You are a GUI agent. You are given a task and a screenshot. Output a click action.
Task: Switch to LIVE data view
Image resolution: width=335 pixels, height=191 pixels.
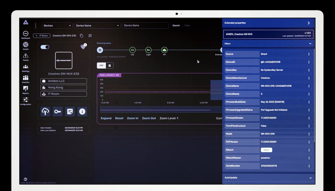point(101,65)
